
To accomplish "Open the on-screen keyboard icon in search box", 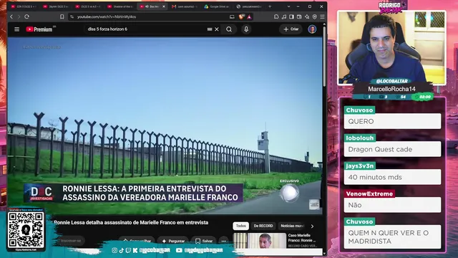I will click(x=210, y=29).
